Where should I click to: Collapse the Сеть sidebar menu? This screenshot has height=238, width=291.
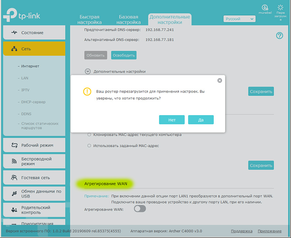coord(34,49)
